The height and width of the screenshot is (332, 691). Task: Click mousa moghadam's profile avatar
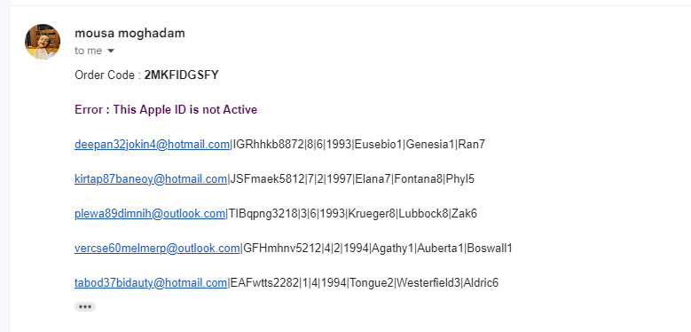[x=43, y=42]
